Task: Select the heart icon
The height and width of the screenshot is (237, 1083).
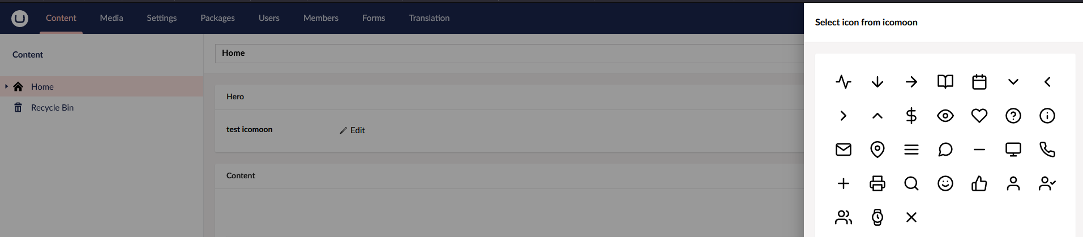Action: (979, 116)
